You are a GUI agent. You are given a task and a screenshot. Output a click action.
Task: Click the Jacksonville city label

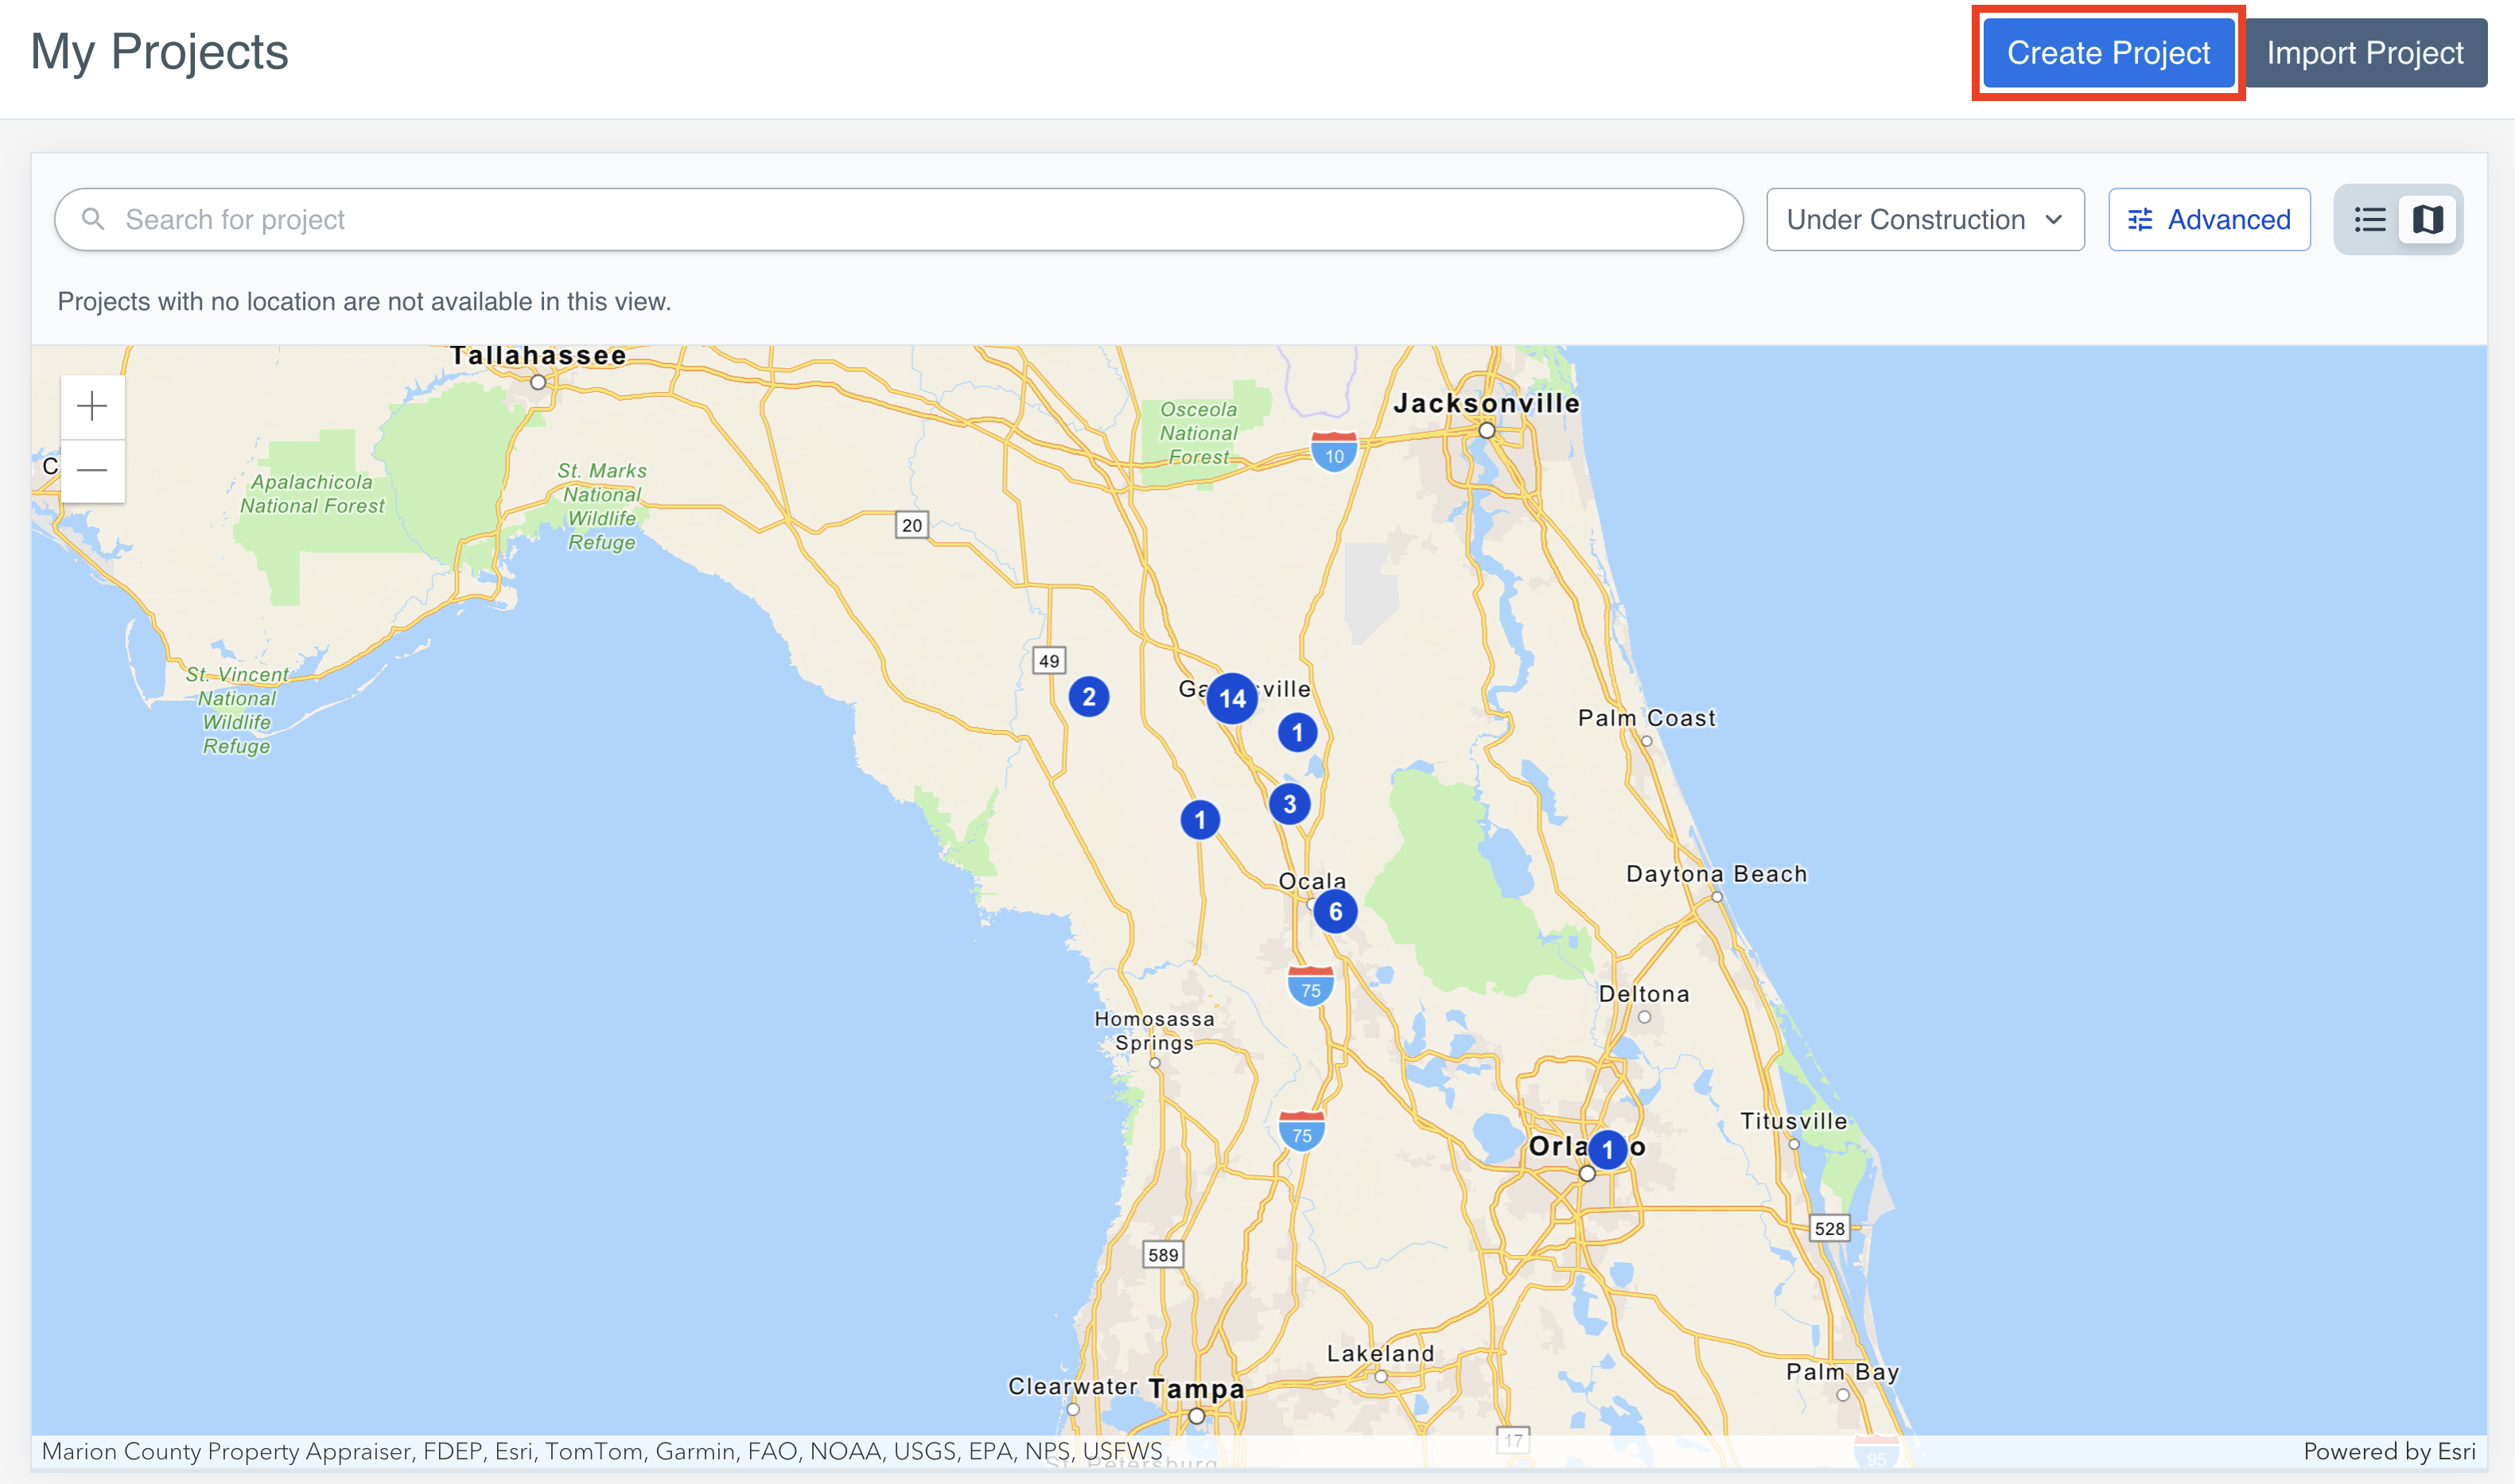coord(1486,403)
